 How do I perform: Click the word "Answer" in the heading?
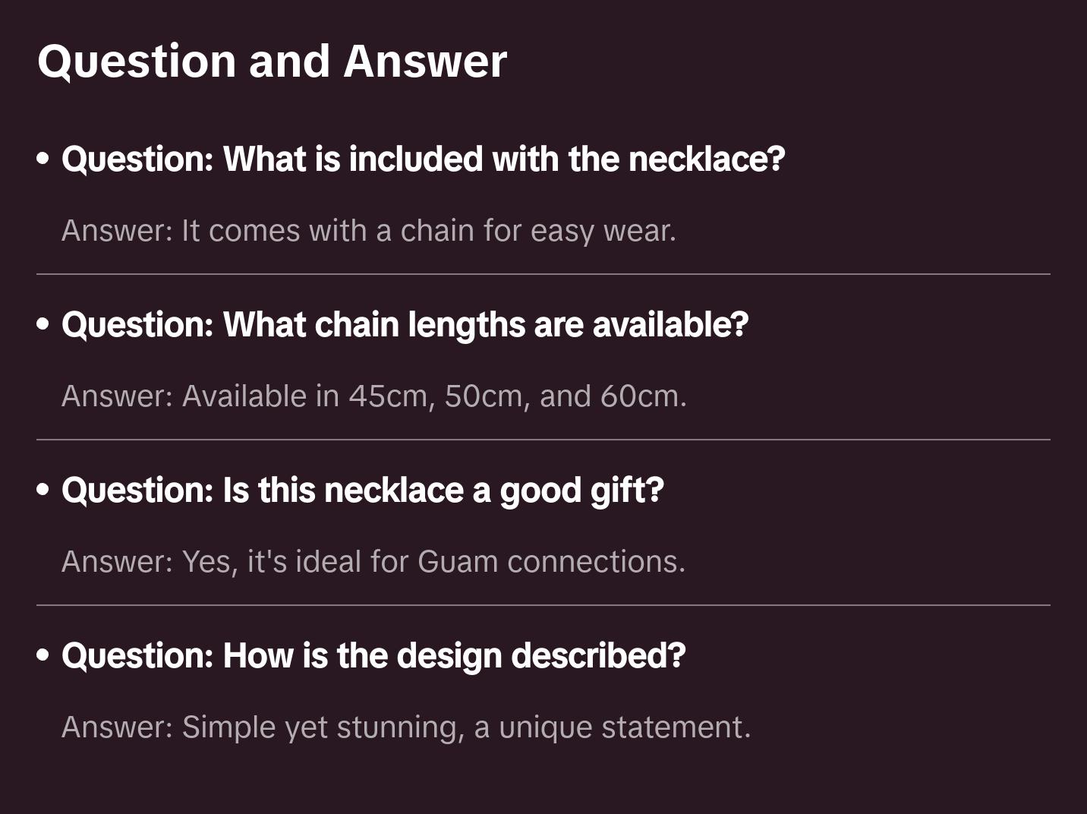424,61
